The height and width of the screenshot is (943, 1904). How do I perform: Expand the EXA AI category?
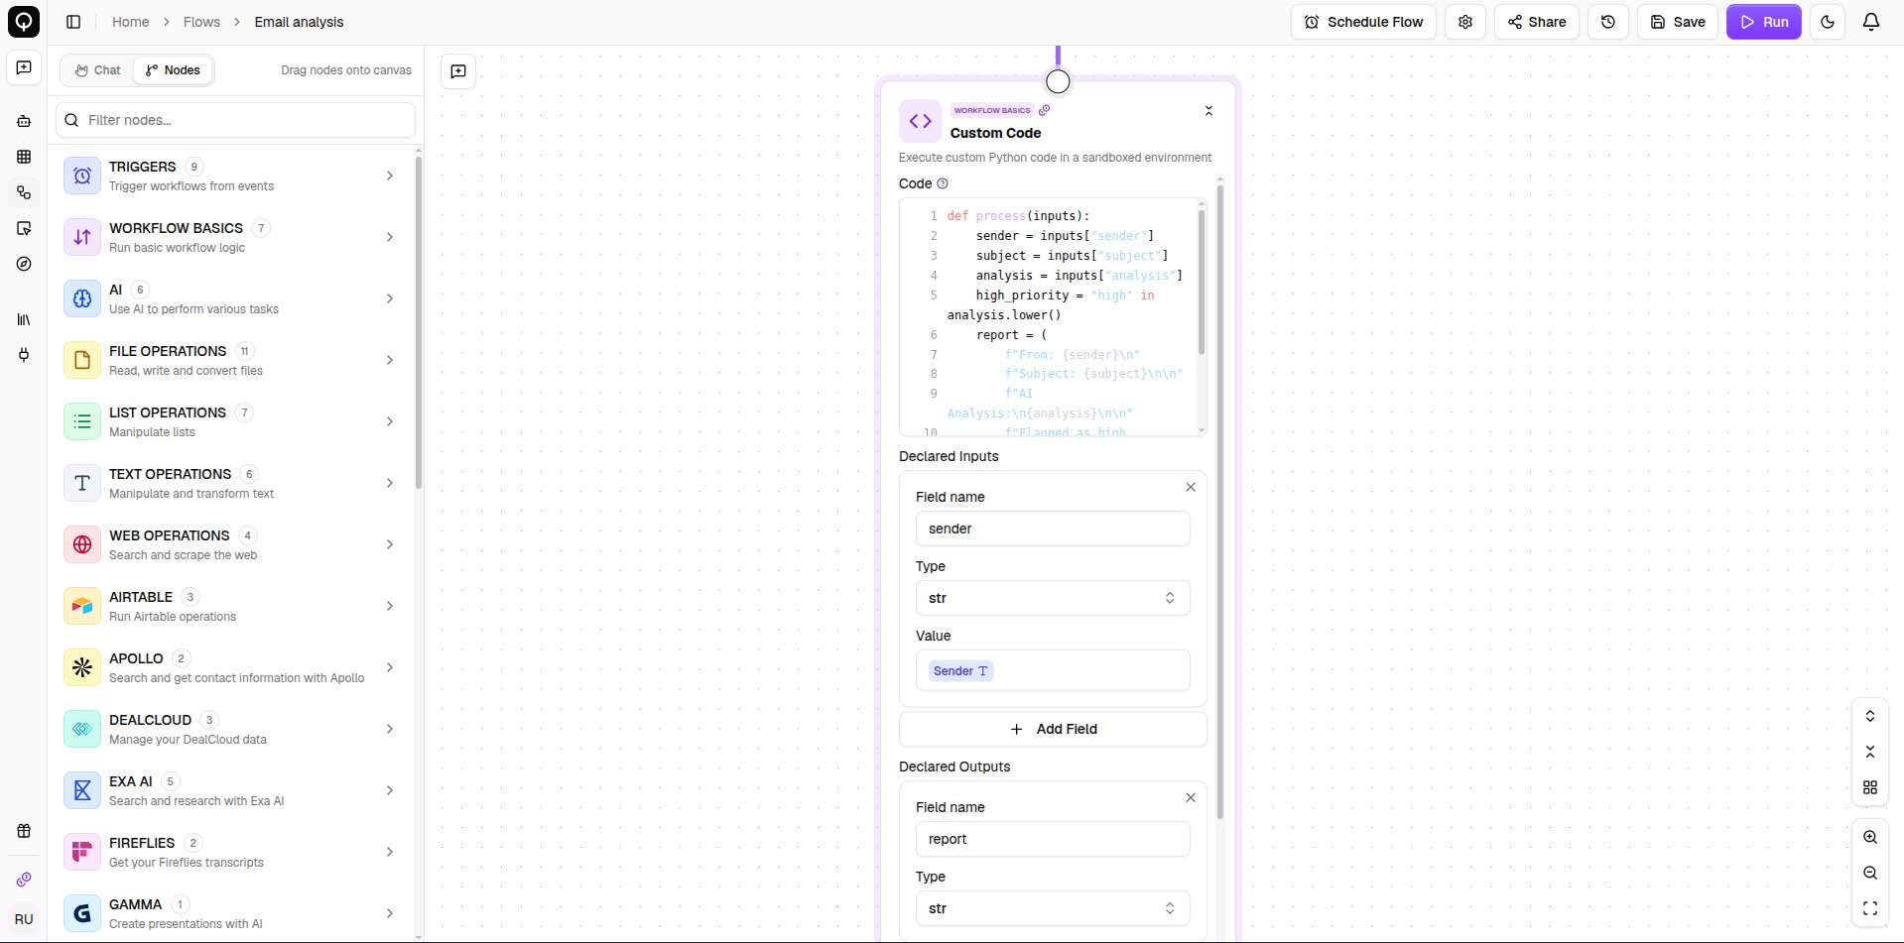pyautogui.click(x=230, y=790)
